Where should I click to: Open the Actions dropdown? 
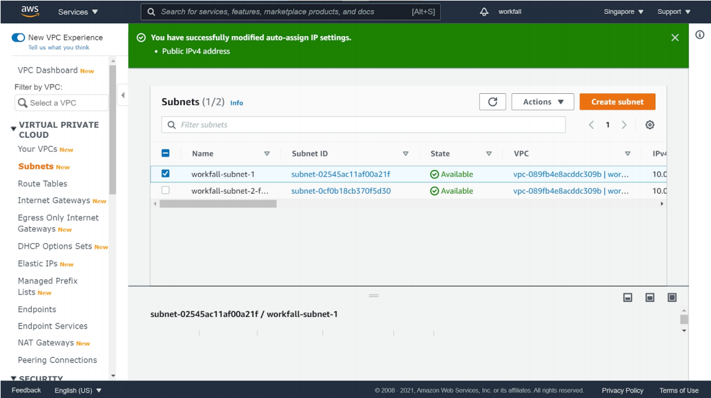[x=543, y=102]
